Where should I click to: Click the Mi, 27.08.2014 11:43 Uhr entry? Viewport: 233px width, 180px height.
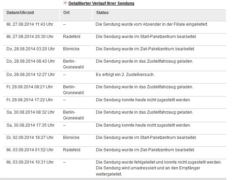click(30, 24)
